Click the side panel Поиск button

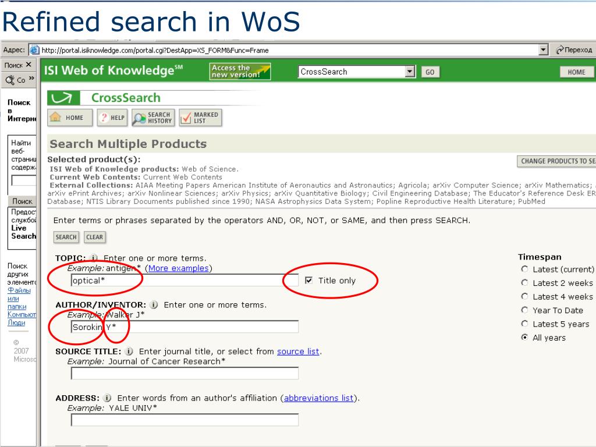(x=22, y=201)
